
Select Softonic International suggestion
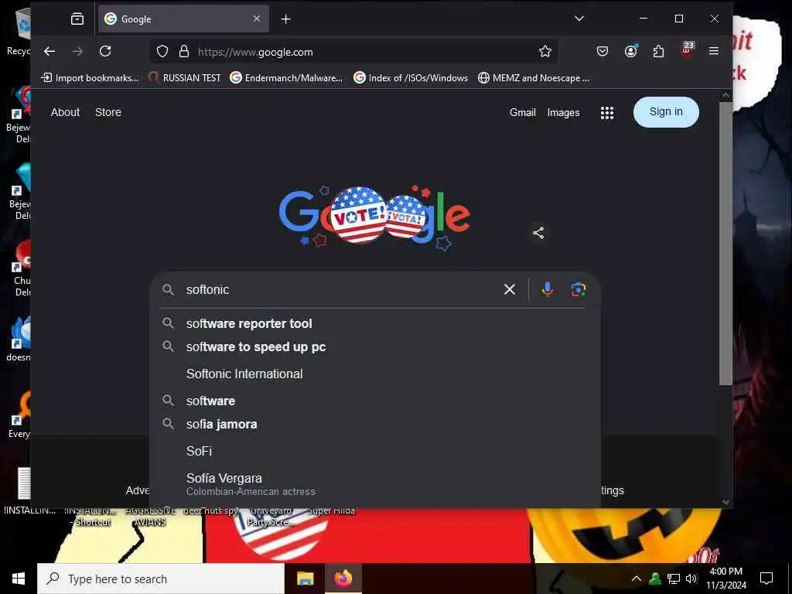pyautogui.click(x=375, y=374)
